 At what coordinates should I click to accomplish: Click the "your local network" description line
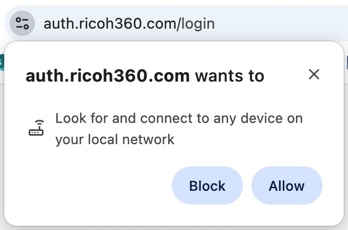point(115,140)
